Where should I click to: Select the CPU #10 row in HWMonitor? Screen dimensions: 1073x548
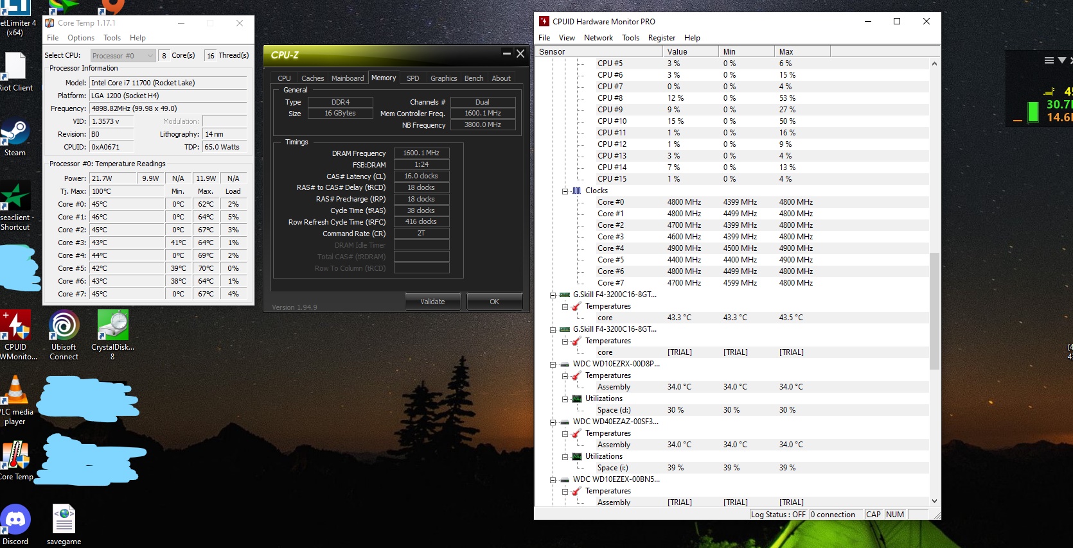[x=732, y=121]
